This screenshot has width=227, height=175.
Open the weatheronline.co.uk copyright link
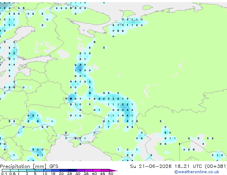[197, 172]
